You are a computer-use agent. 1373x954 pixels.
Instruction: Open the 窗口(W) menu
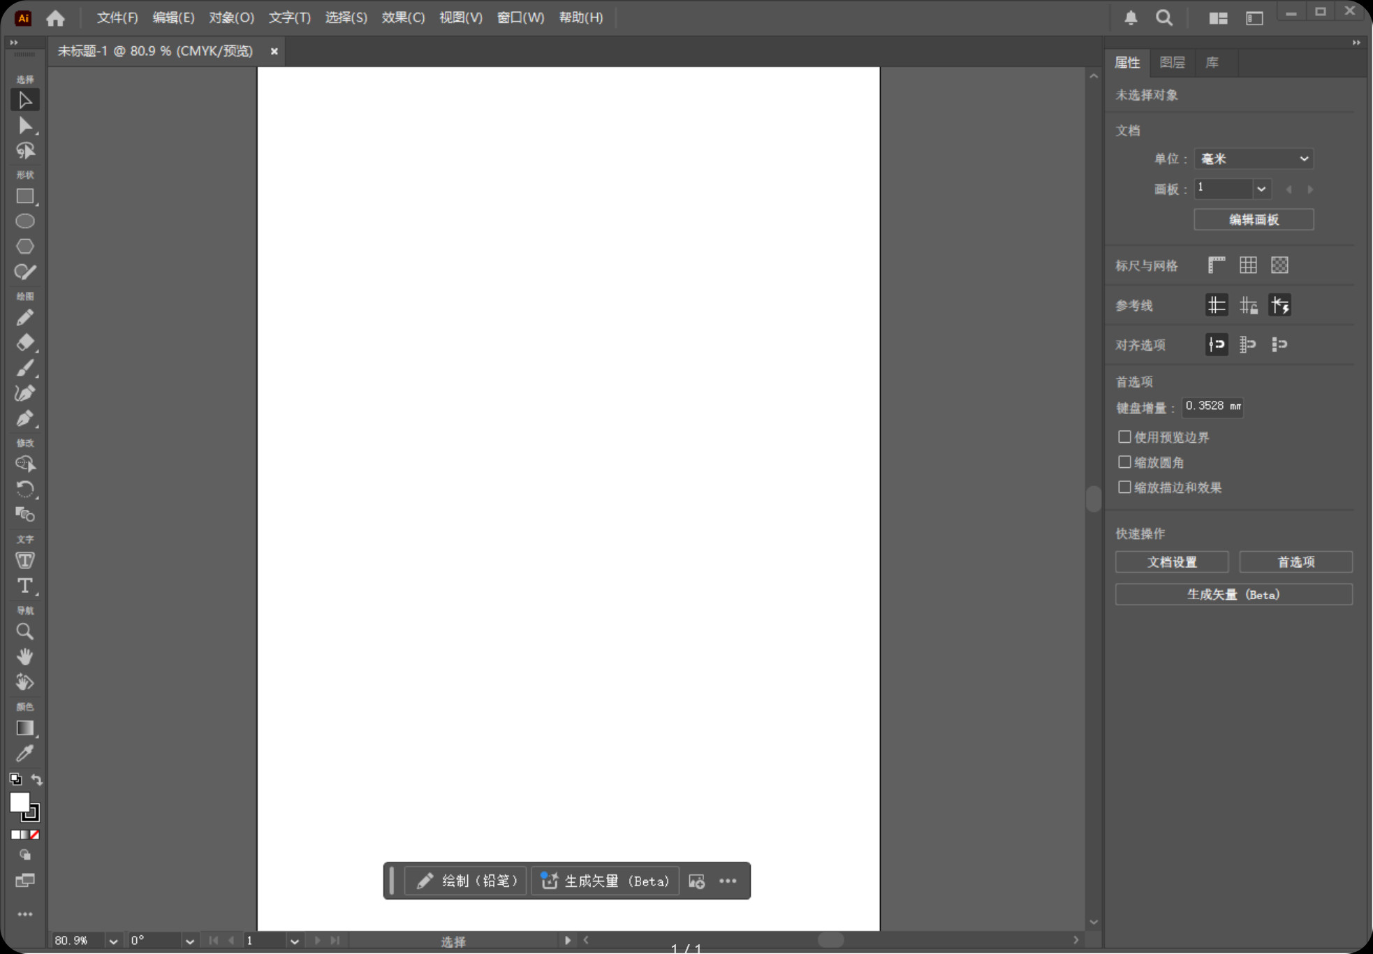tap(520, 17)
